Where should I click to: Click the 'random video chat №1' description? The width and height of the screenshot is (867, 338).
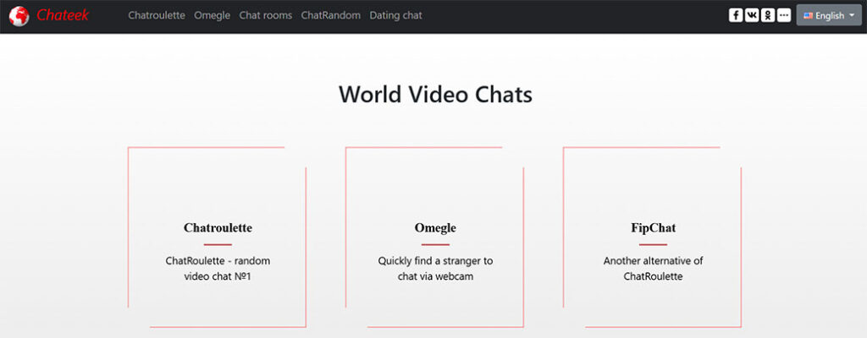tap(218, 269)
